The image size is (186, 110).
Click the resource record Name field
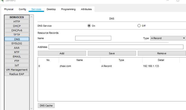(x=93, y=38)
